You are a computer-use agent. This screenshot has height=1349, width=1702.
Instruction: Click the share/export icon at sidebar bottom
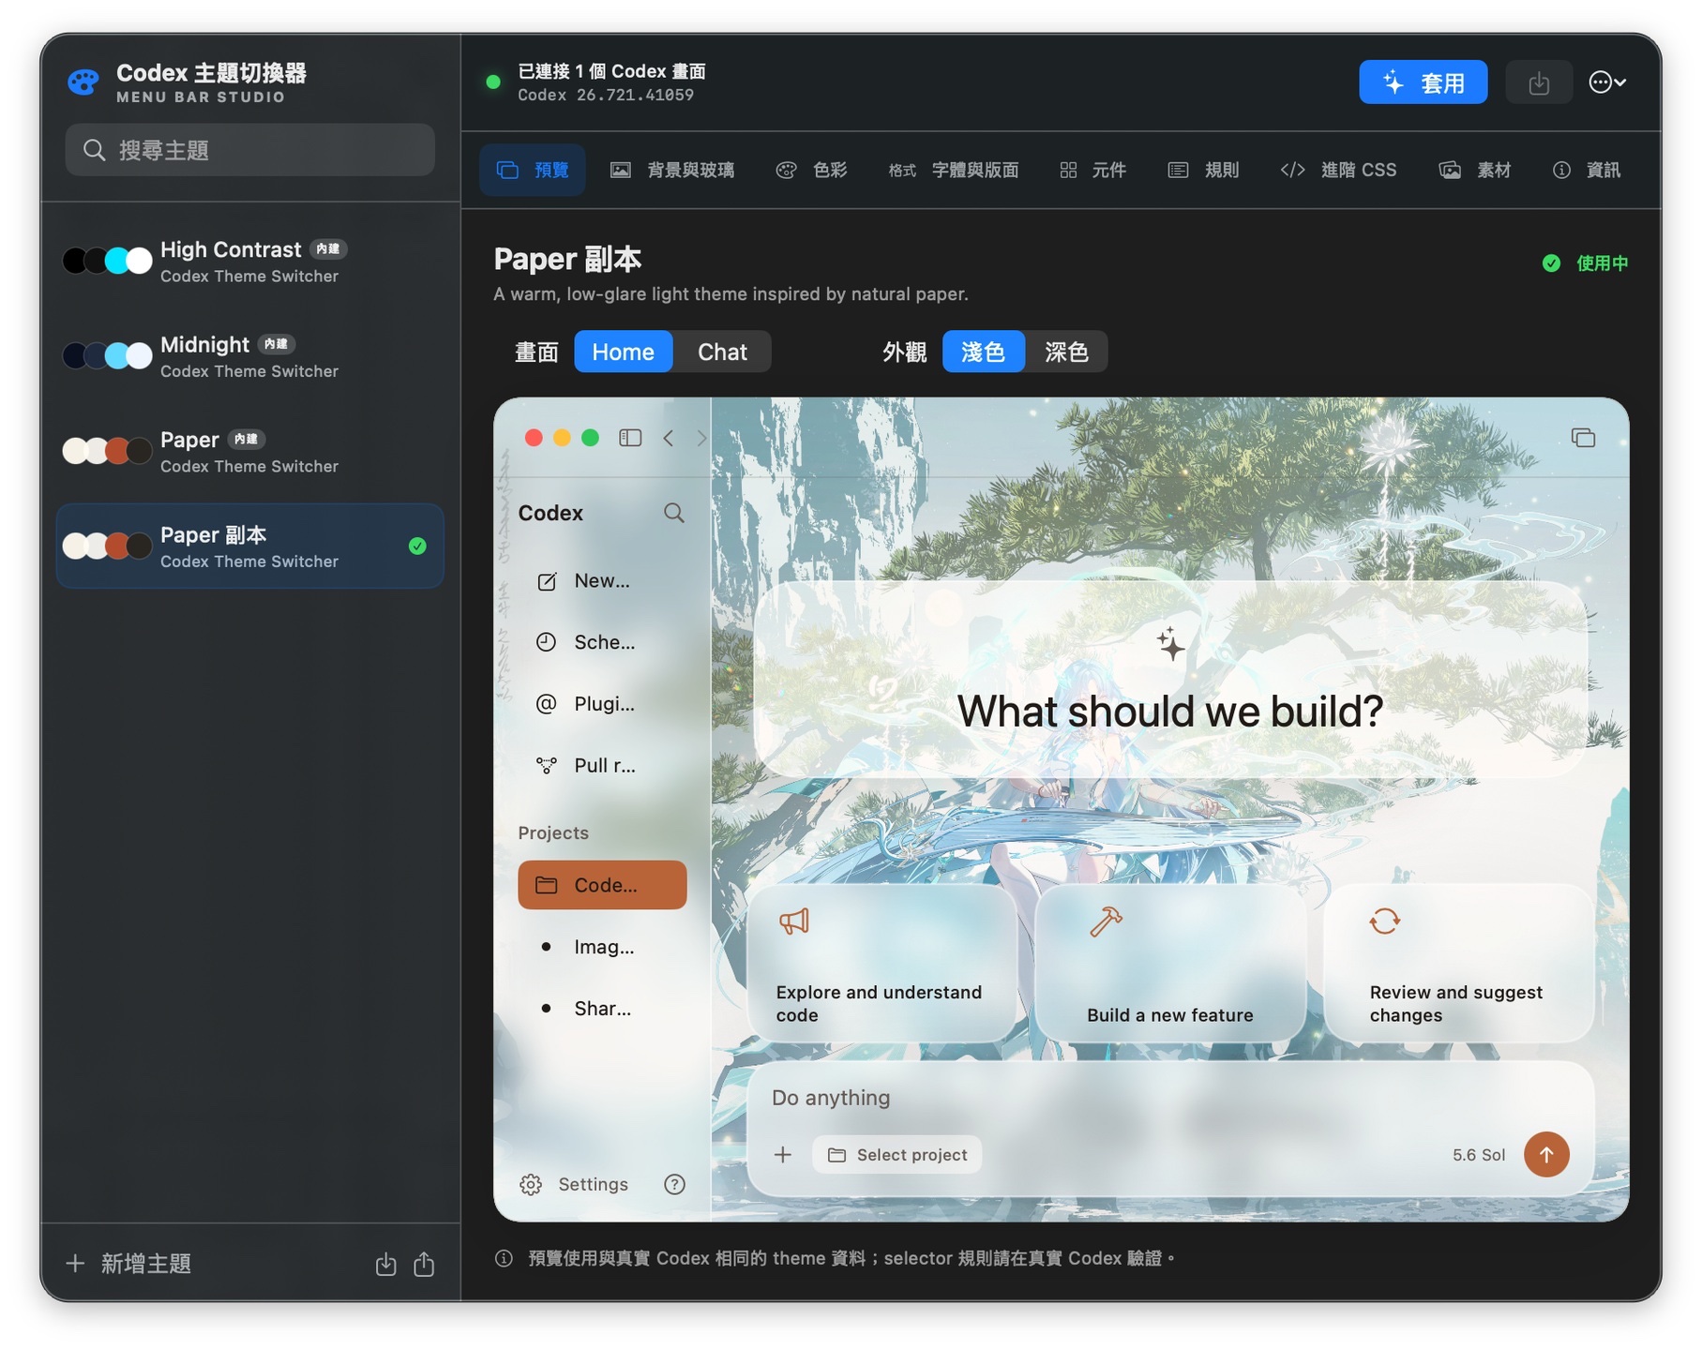(x=424, y=1264)
